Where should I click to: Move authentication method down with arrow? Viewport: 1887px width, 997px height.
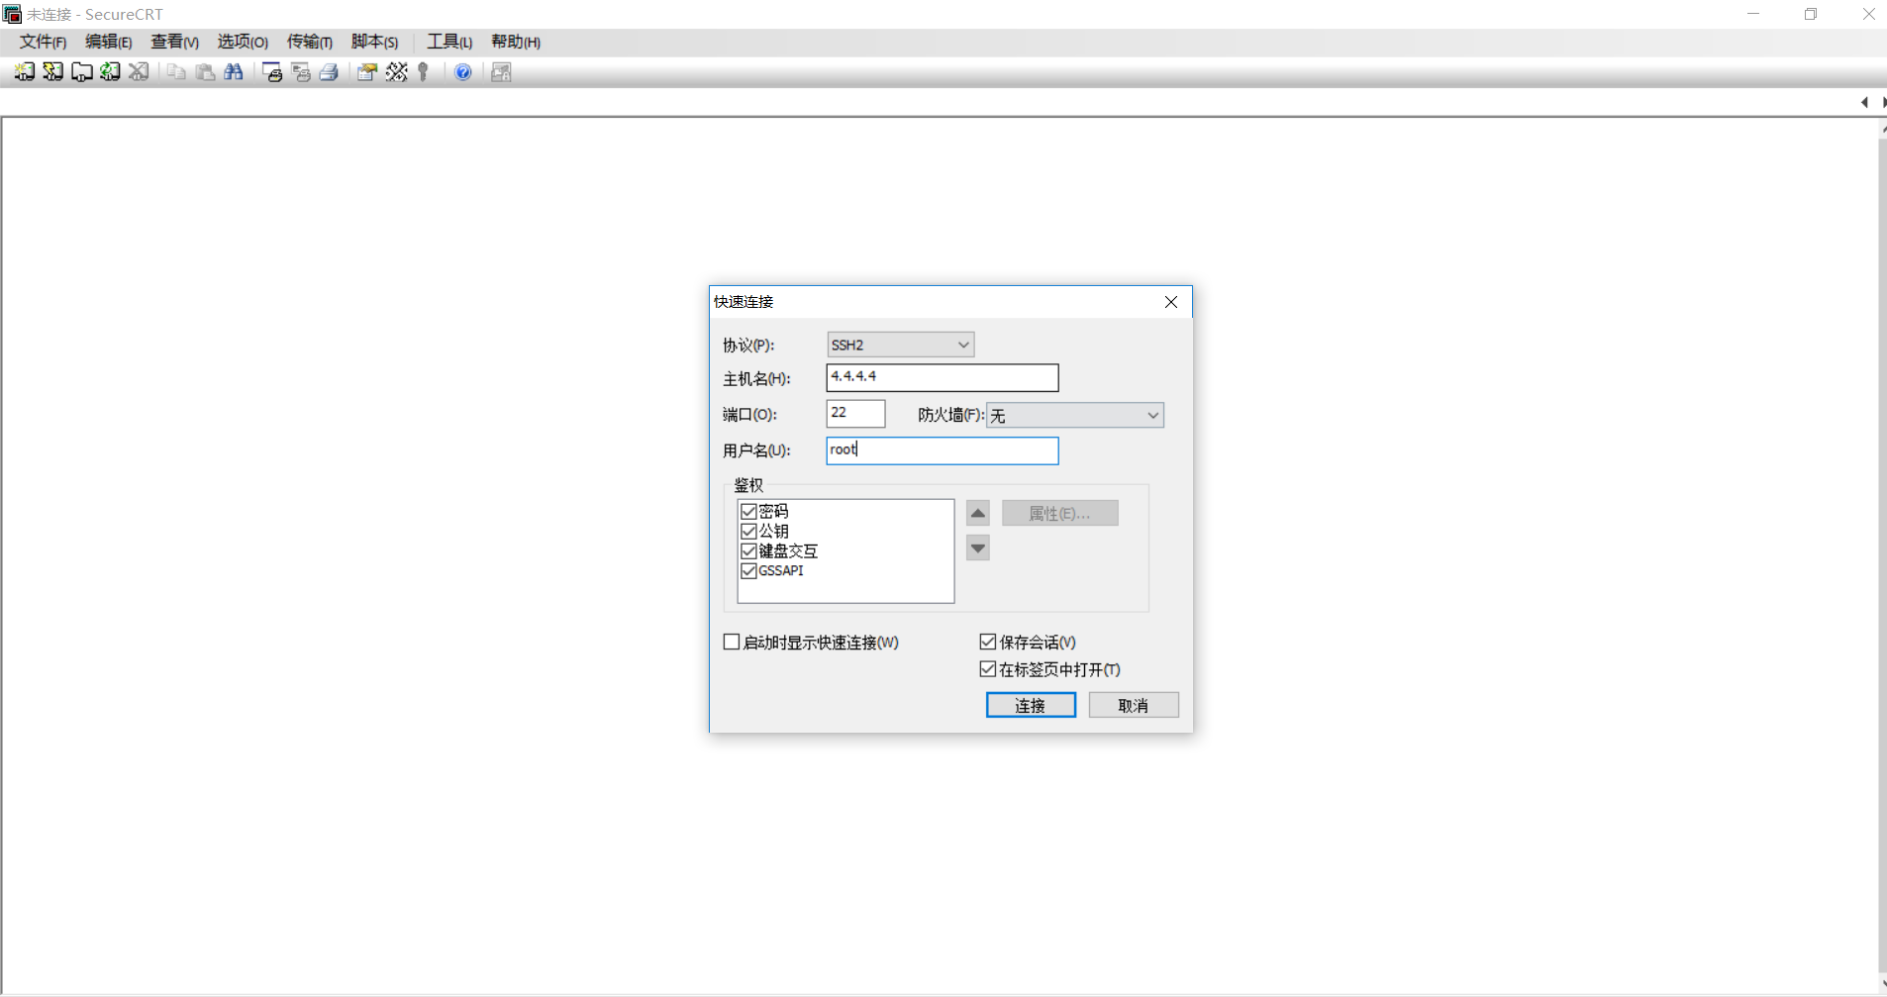pos(978,548)
